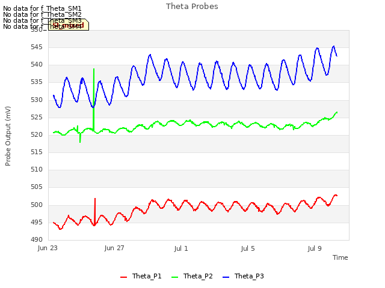Click the 'Time' x-axis title
Viewport: 385px width, 288px height.
(340, 257)
